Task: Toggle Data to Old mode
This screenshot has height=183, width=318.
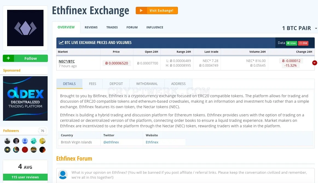Action: 303,43
